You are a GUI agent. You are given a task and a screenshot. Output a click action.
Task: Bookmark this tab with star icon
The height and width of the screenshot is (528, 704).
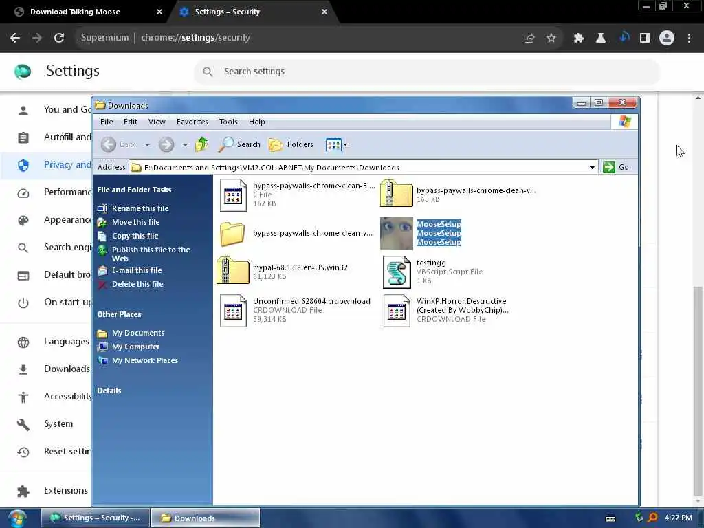tap(551, 38)
